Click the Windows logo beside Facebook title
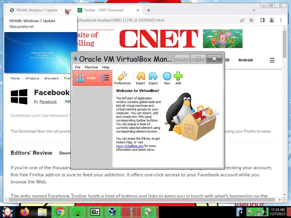The image size is (291, 218). tap(19, 97)
